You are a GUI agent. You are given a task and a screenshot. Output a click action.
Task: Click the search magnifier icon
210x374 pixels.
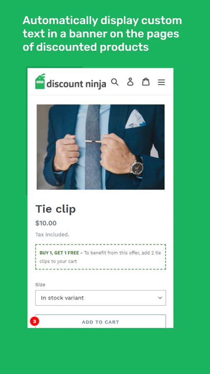coord(115,82)
